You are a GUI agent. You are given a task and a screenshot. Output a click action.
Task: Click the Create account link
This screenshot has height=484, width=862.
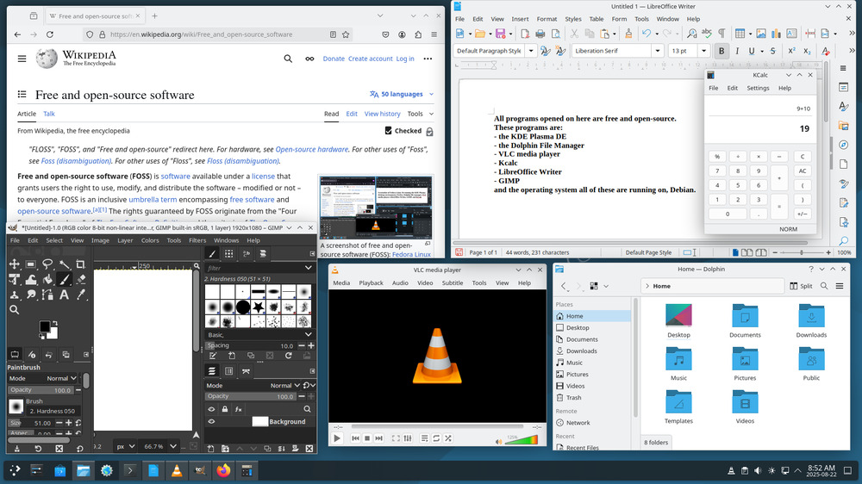tap(370, 59)
